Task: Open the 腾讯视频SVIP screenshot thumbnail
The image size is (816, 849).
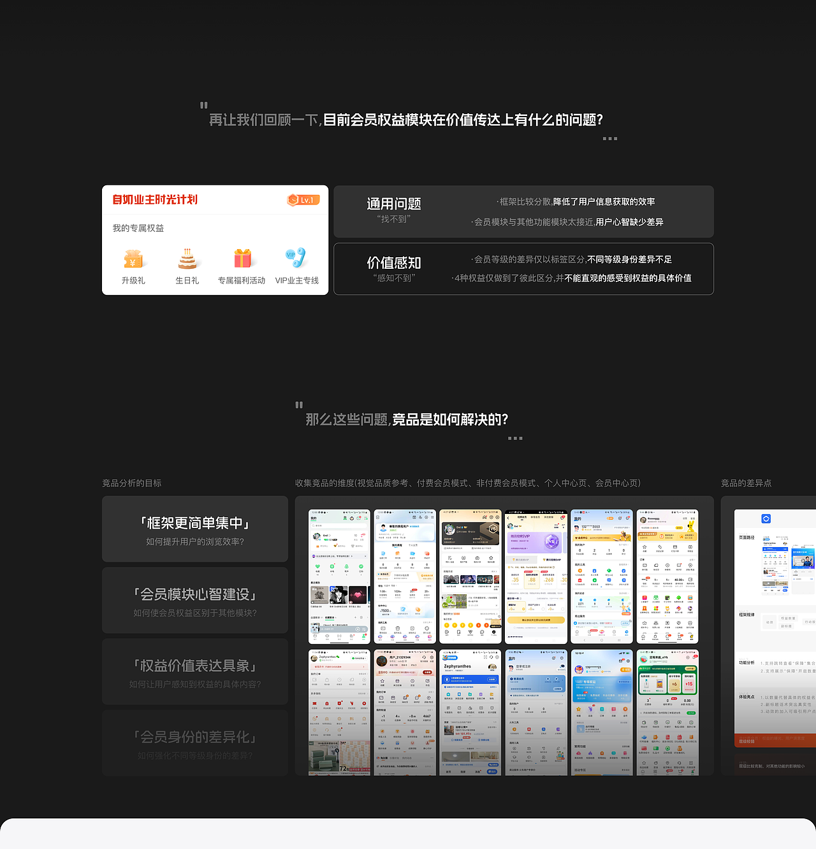Action: (535, 576)
